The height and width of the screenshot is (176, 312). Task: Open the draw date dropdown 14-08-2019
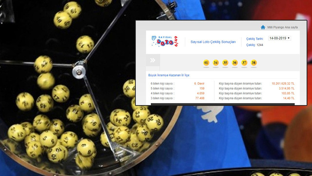(279, 38)
